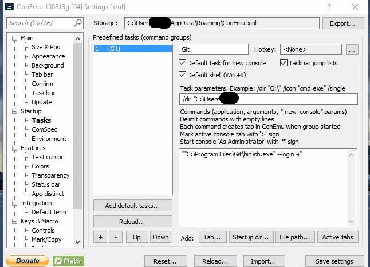The image size is (370, 267).
Task: Click the task name field containing Git
Action: click(x=213, y=50)
